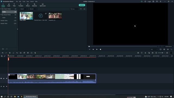Click the green screen icon in timeline toolbar
The image size is (174, 98).
(x=28, y=53)
